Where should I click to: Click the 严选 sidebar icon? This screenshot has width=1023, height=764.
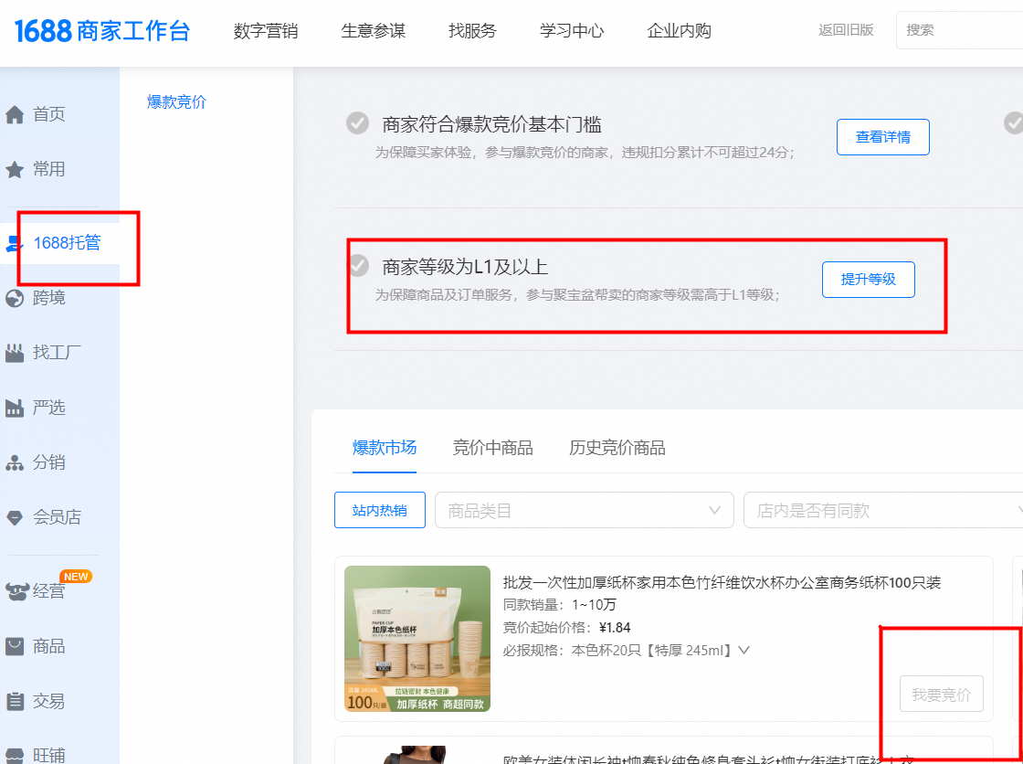click(x=15, y=409)
